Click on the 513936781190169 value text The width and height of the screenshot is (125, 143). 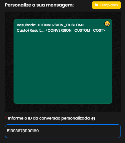click(23, 131)
